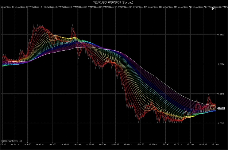Click the 14:55:08 time axis label
The width and height of the screenshot is (228, 150).
90,145
